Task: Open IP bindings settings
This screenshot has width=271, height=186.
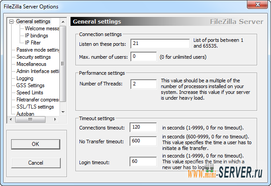Action: point(36,36)
